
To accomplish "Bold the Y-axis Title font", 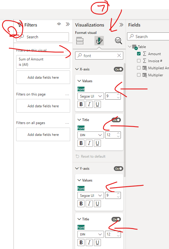I will click(x=81, y=243).
